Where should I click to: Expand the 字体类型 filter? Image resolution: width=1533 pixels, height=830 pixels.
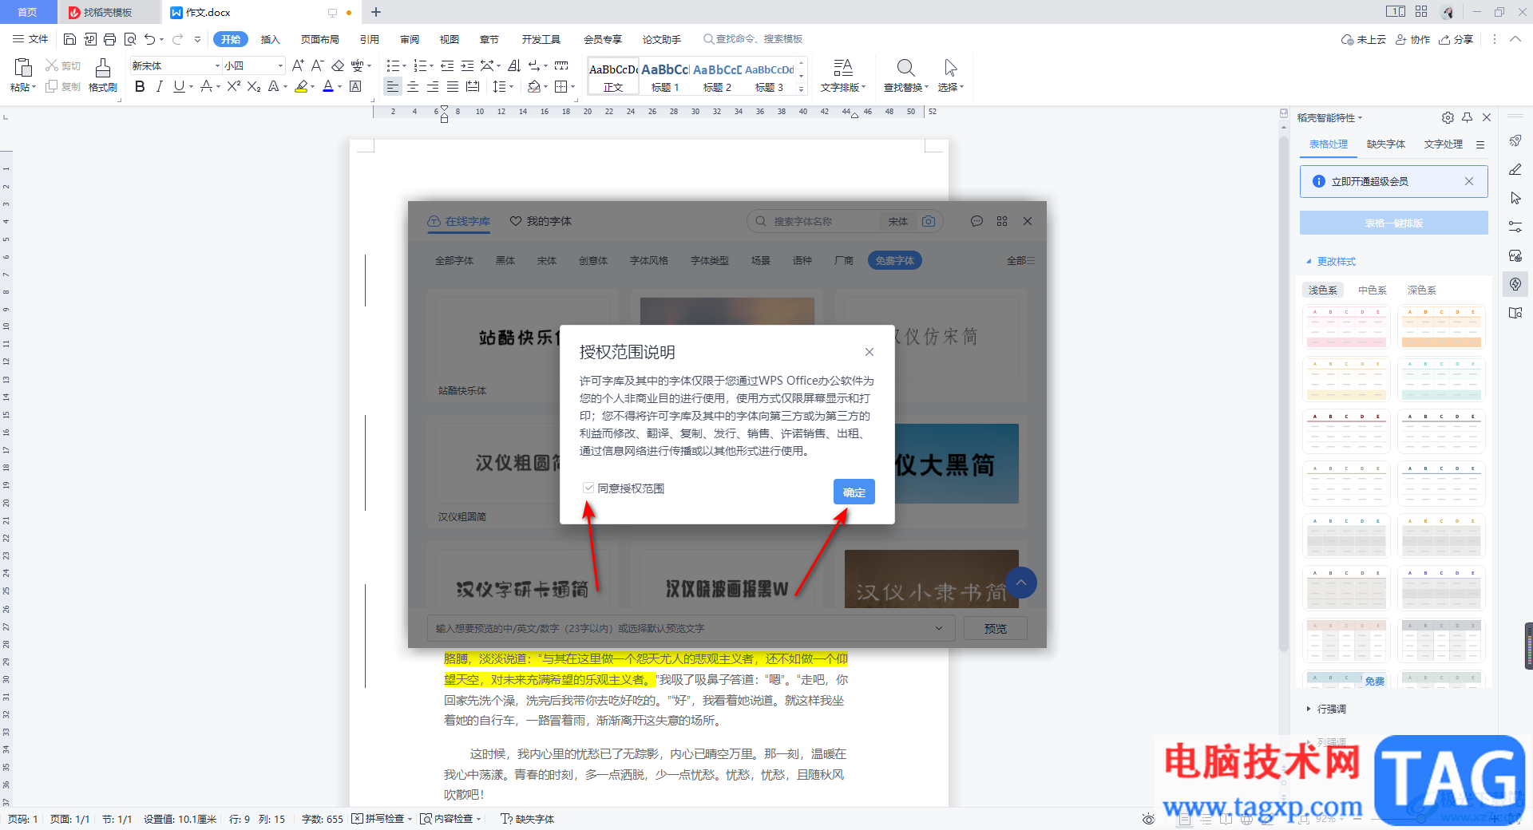[x=710, y=260]
